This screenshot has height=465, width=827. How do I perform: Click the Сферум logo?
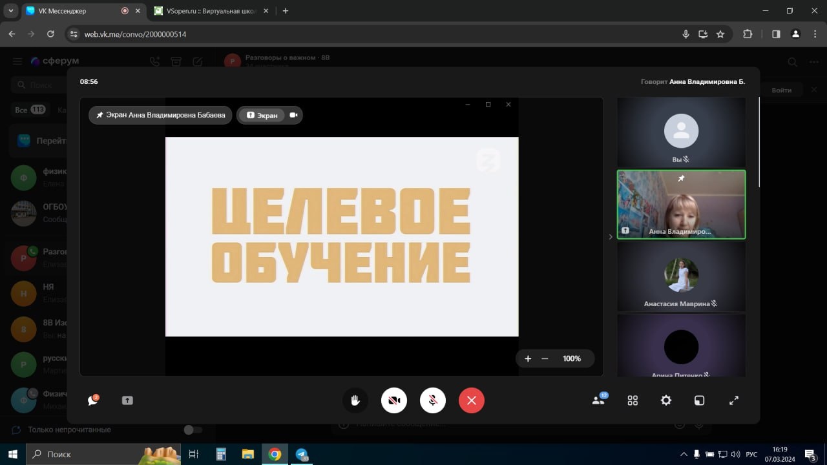point(54,61)
